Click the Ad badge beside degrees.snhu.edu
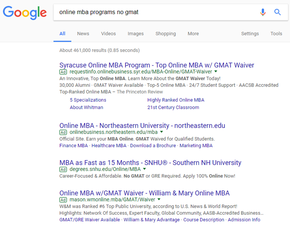Screen dimensions: 290x228 pyautogui.click(x=63, y=169)
